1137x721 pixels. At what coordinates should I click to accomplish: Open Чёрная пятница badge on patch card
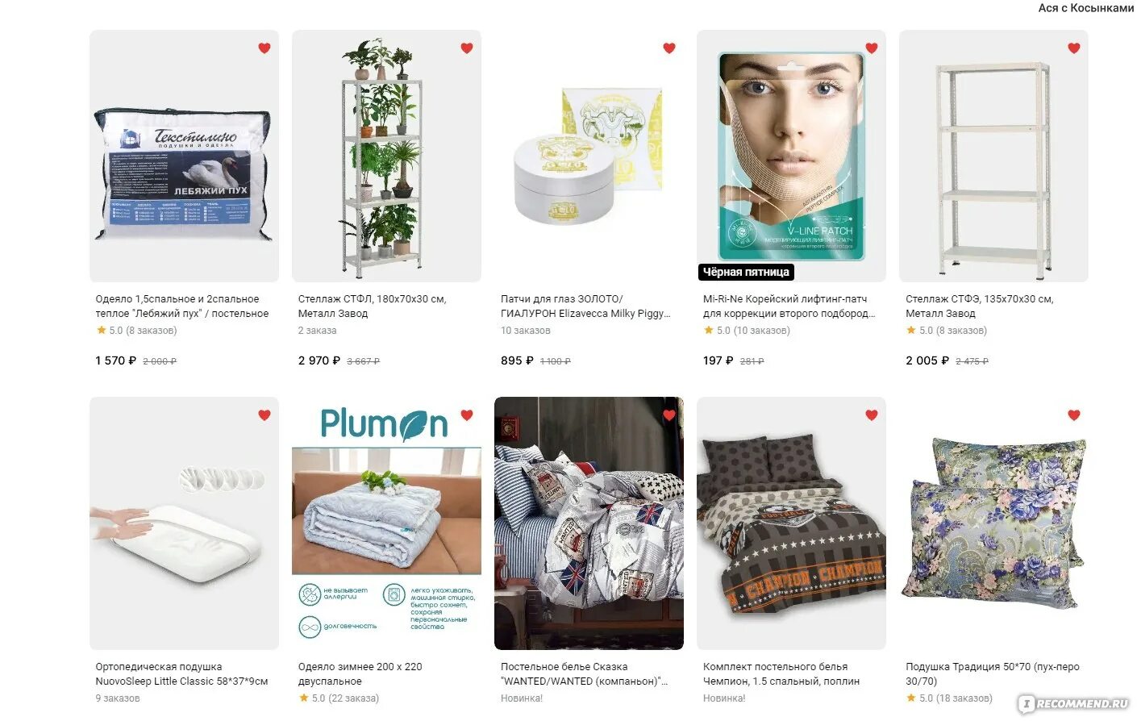click(746, 272)
